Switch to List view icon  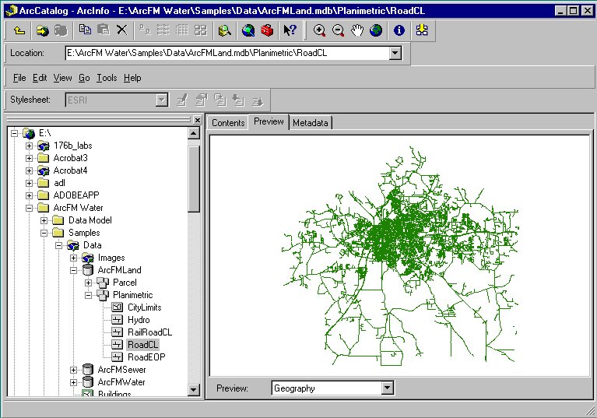[163, 30]
